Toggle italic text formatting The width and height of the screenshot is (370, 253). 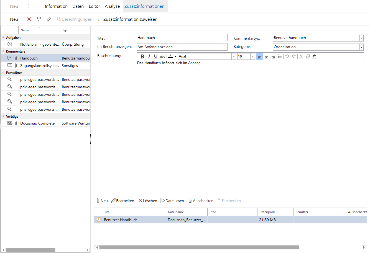tap(149, 56)
